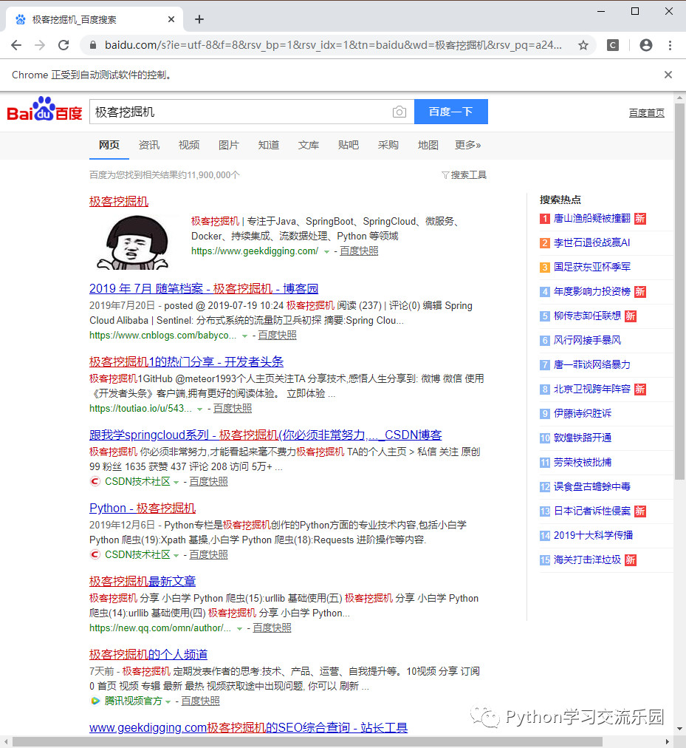The height and width of the screenshot is (748, 686).
Task: Open hot topic 唐一菲谈网络暴力
Action: pos(592,365)
